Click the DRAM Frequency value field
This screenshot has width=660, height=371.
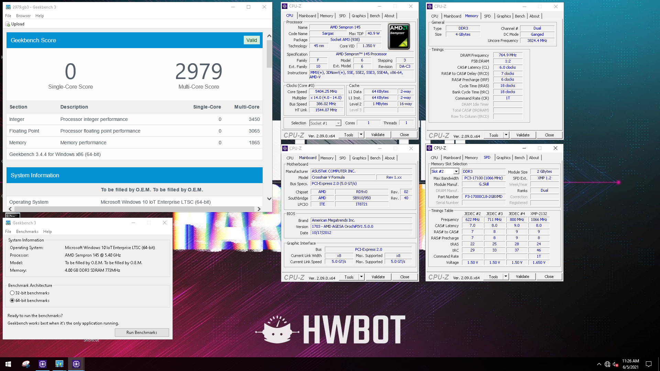click(x=508, y=55)
